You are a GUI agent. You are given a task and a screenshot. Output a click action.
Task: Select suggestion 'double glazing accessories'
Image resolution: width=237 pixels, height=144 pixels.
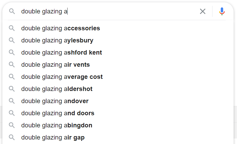click(118, 28)
